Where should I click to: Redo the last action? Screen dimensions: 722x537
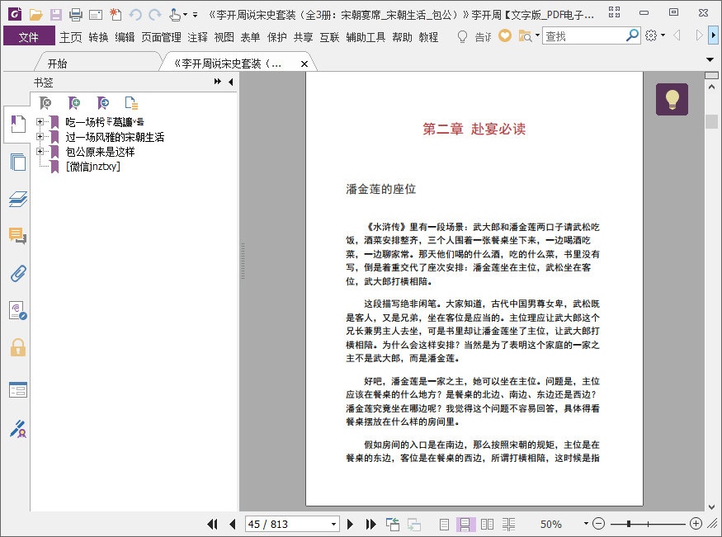pyautogui.click(x=155, y=15)
